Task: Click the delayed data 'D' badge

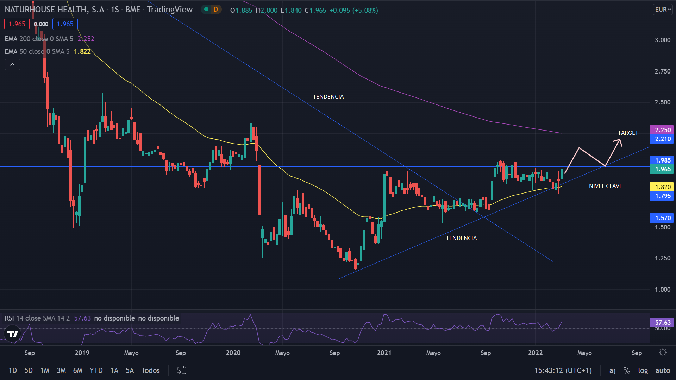Action: (x=216, y=9)
